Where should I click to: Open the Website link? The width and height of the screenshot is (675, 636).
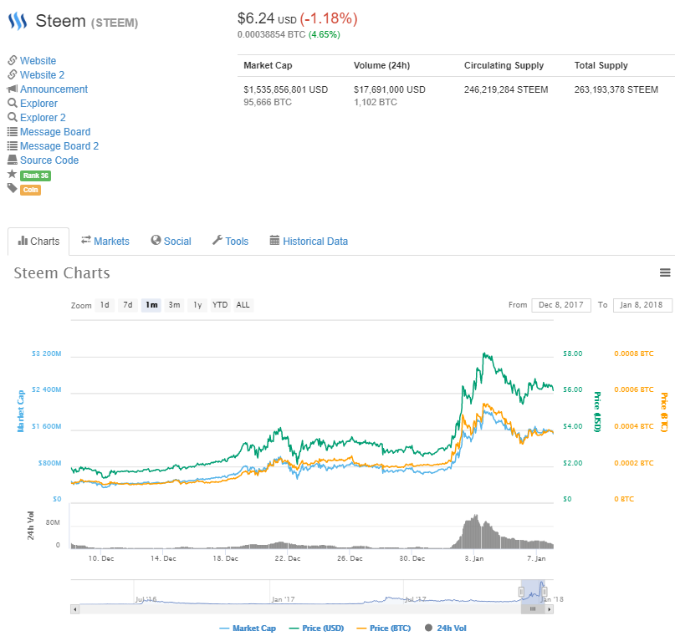pos(38,61)
